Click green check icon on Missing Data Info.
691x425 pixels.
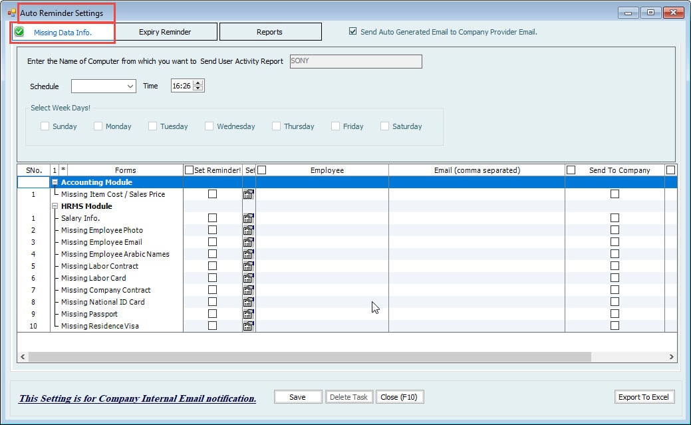point(19,31)
